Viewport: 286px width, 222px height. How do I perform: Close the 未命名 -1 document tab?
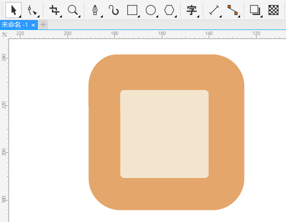[33, 25]
